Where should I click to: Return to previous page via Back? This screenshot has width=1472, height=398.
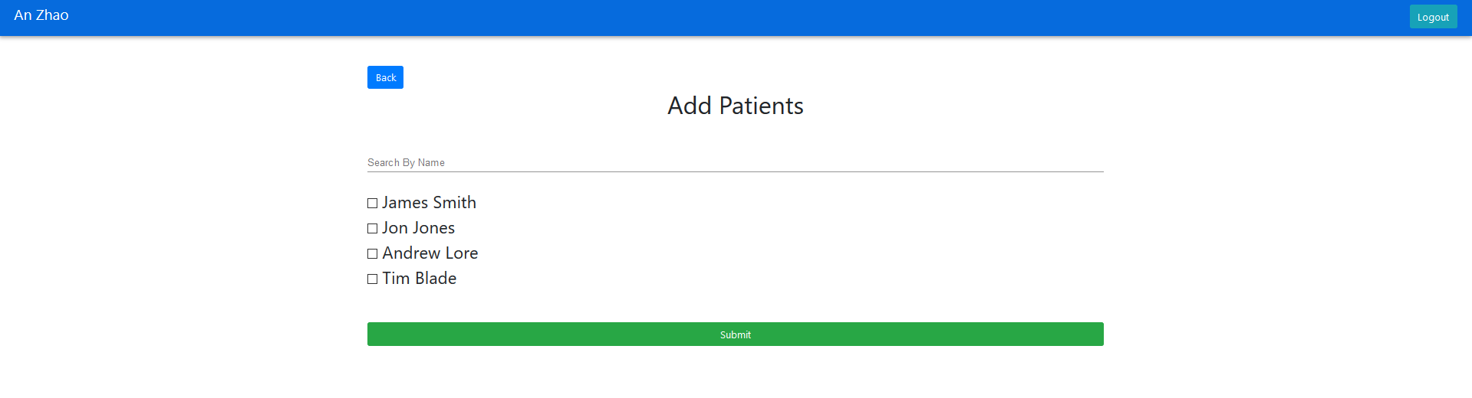click(x=385, y=77)
